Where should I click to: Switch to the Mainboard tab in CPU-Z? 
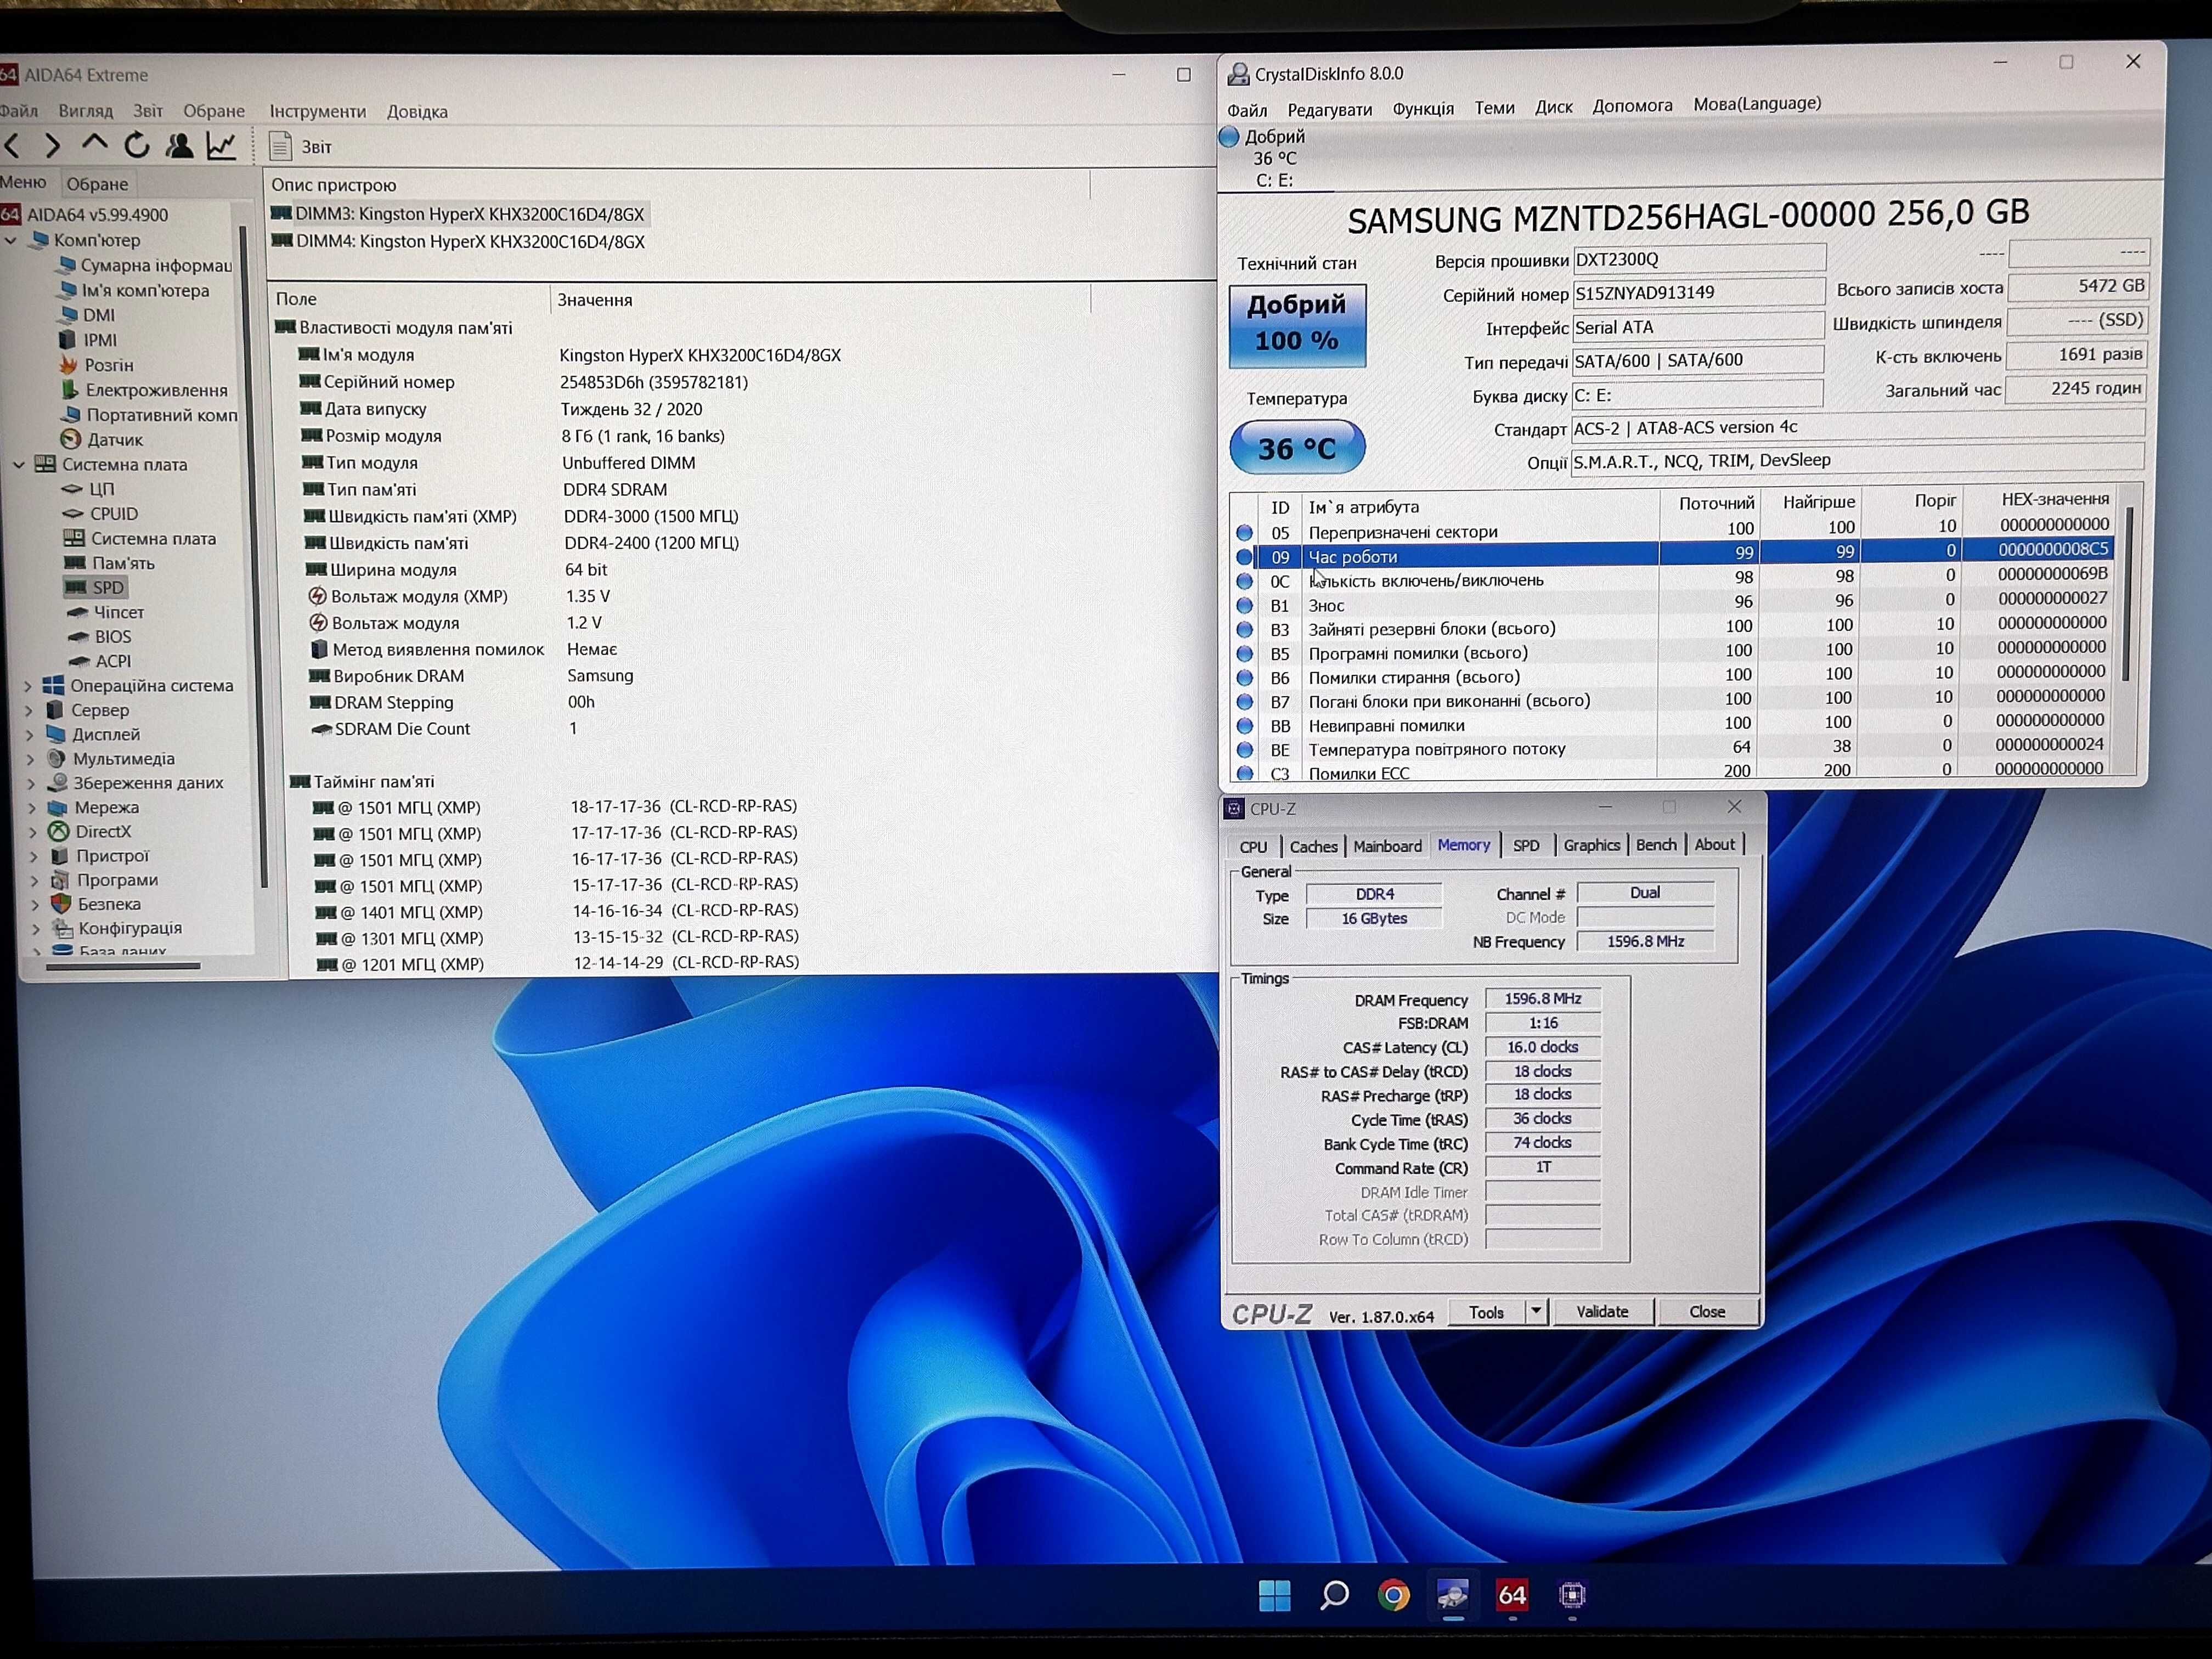(x=1387, y=846)
